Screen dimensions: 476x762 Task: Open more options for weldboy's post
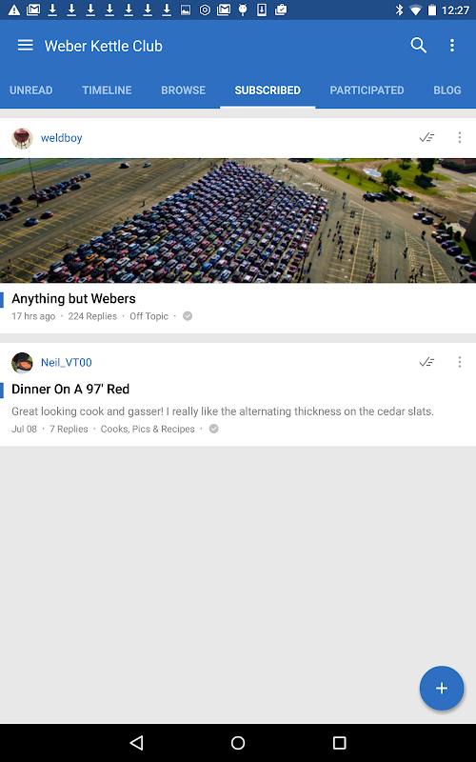pos(460,137)
